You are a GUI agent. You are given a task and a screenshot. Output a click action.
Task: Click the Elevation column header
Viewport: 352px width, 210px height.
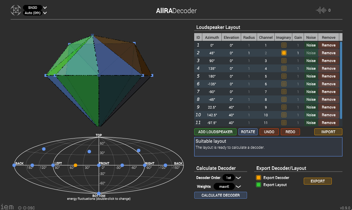231,37
